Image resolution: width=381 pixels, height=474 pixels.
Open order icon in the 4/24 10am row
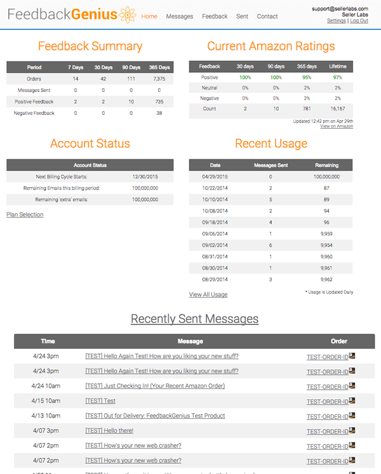pos(352,385)
